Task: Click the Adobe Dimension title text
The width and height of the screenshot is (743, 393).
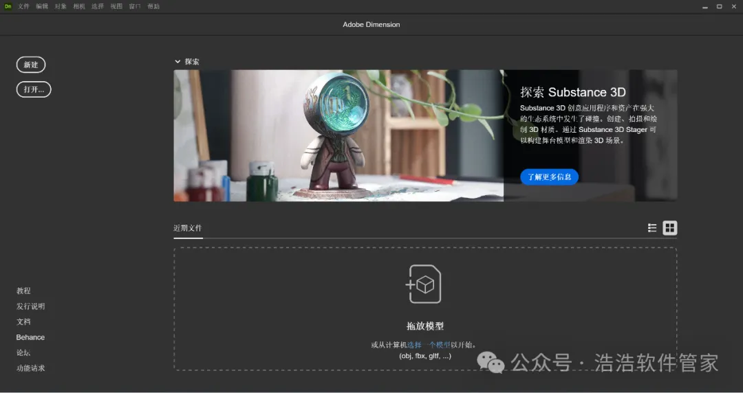Action: (371, 25)
